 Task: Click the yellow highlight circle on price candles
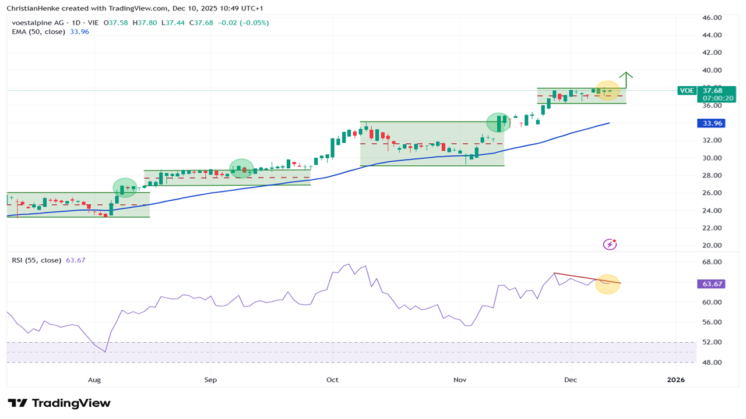tap(607, 91)
